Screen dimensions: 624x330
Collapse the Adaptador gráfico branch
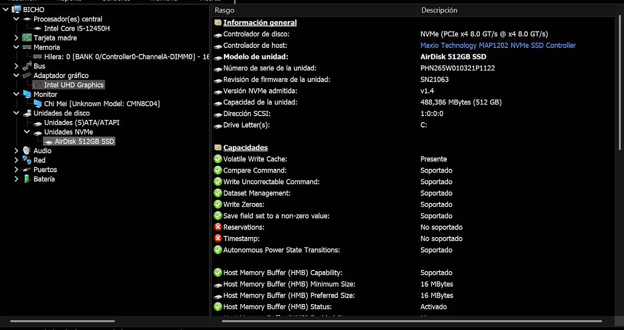(17, 75)
